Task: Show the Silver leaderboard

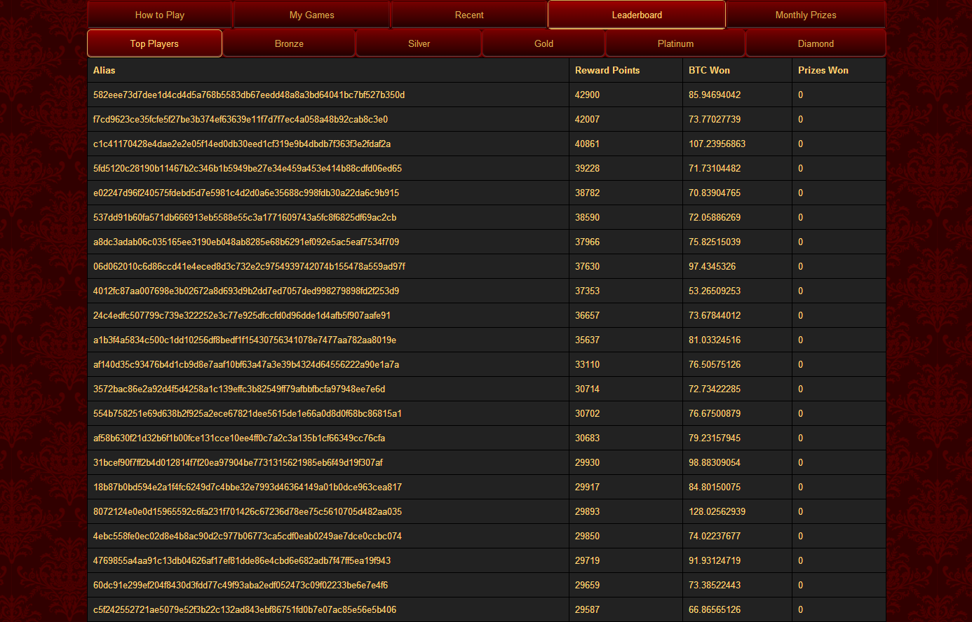Action: [419, 43]
